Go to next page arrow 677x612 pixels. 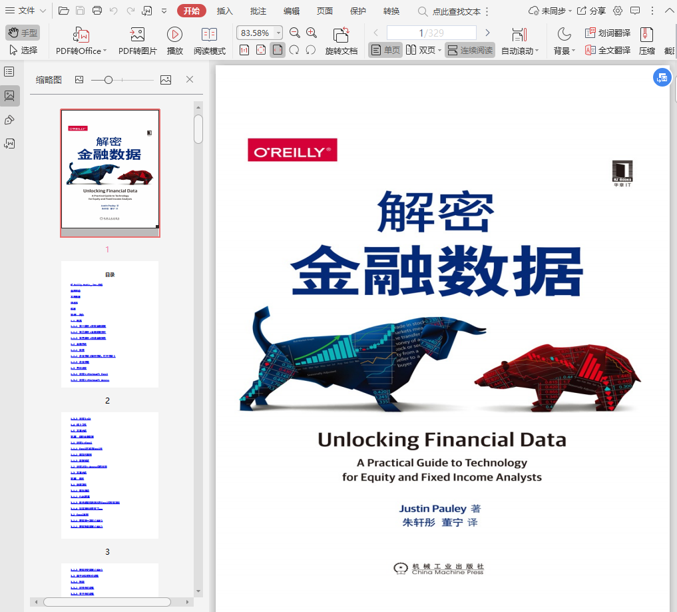tap(487, 33)
